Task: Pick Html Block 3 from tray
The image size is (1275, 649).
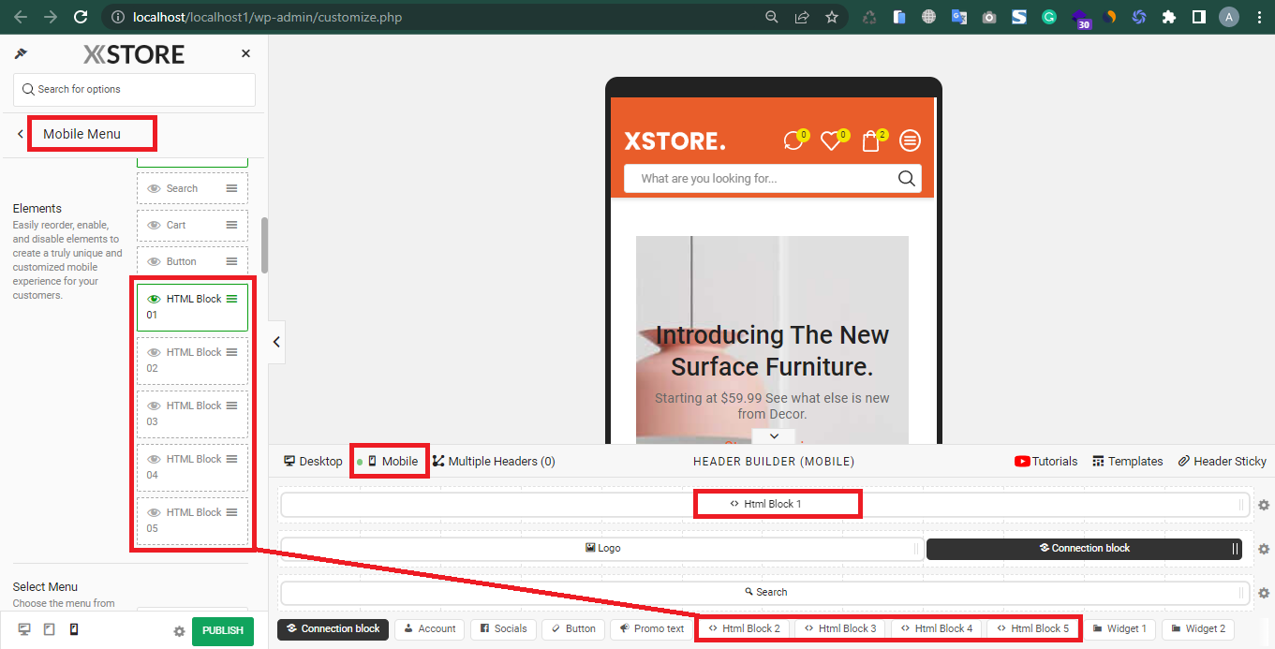Action: (x=841, y=628)
